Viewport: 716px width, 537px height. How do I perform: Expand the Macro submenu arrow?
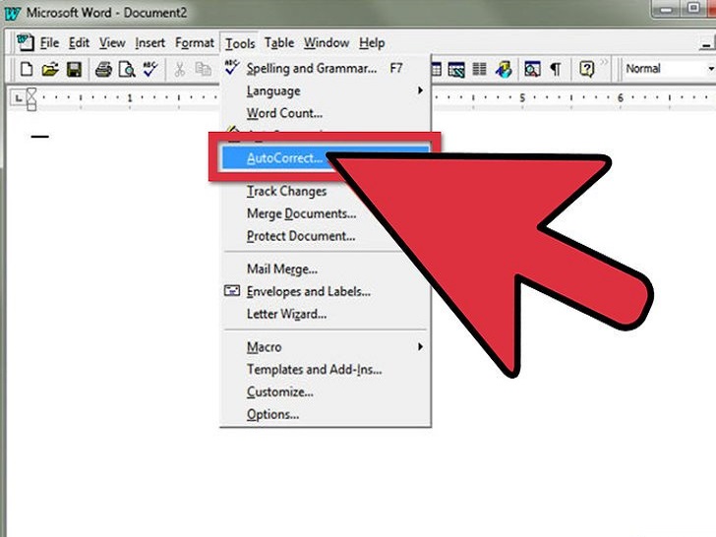pyautogui.click(x=420, y=347)
